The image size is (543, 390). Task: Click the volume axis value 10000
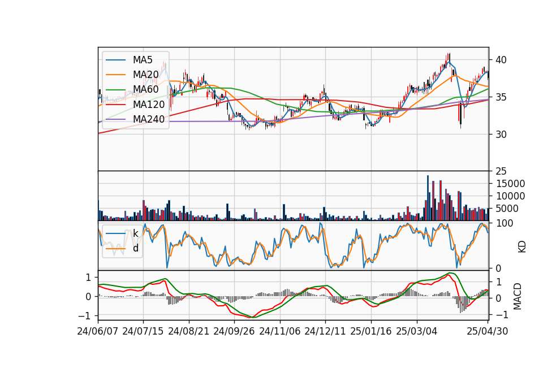coord(510,196)
